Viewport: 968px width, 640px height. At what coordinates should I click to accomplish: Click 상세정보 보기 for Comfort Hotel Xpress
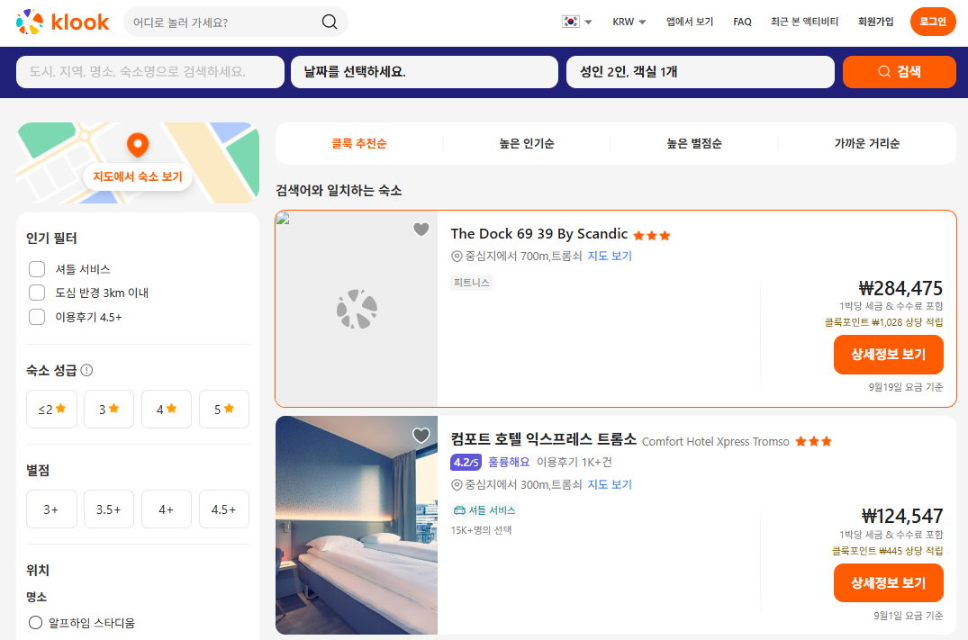(x=889, y=582)
